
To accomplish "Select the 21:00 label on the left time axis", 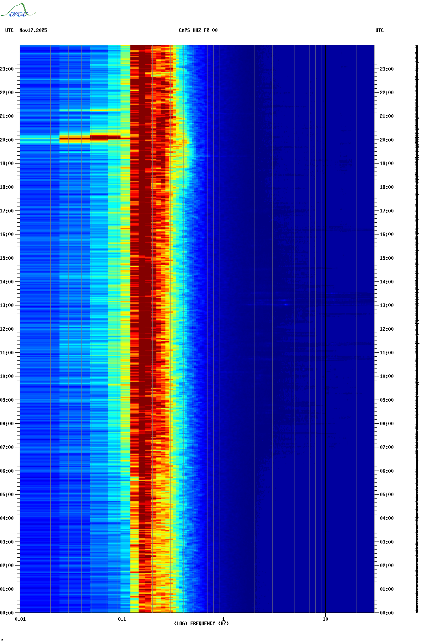I will click(x=7, y=116).
